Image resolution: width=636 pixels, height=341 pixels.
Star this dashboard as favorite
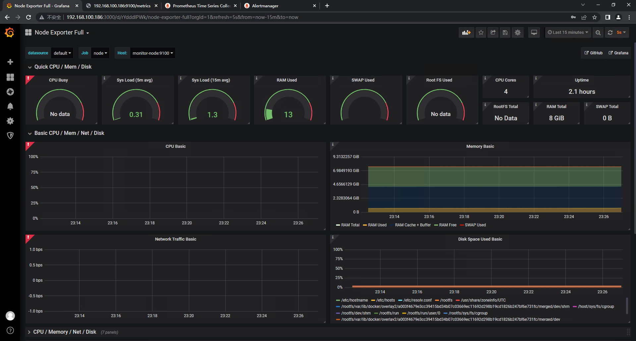click(481, 32)
